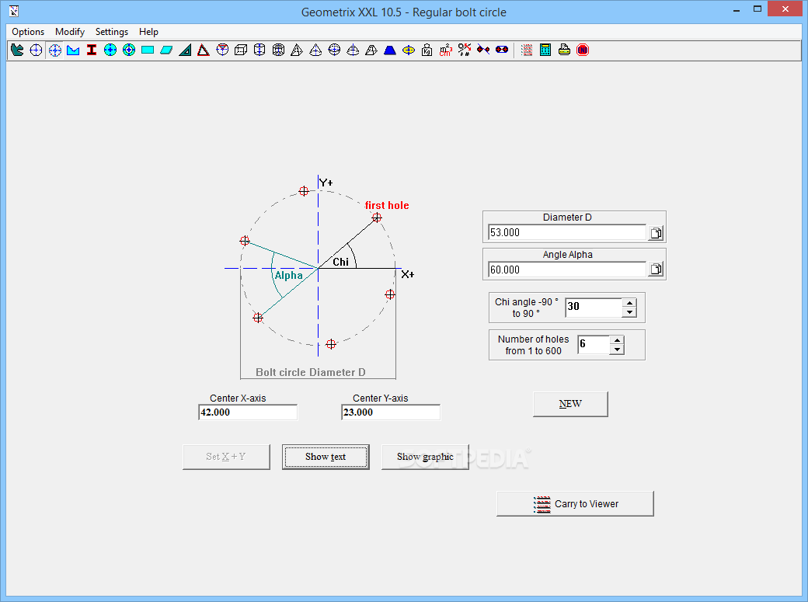Decrease the Chi angle with the down arrow
Image resolution: width=808 pixels, height=602 pixels.
coord(629,311)
